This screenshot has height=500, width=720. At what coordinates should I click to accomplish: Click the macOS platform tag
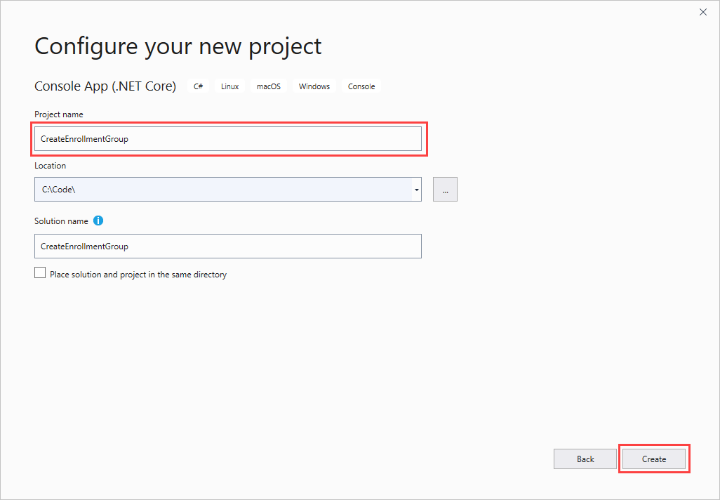[268, 86]
